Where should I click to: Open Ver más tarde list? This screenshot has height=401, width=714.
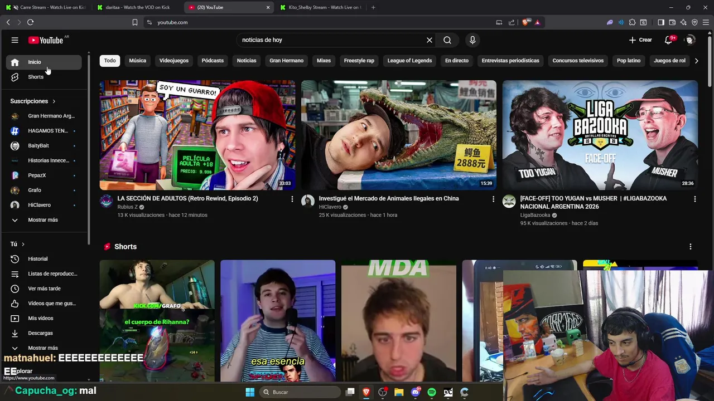pos(44,288)
